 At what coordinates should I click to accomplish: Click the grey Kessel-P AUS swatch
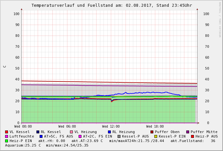coord(119,136)
